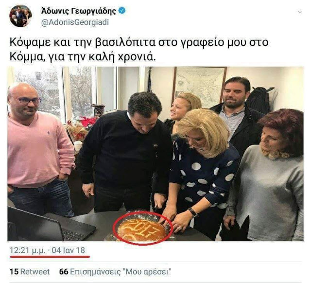The width and height of the screenshot is (311, 283).
Task: Expand the tweet options chevron
Action: (300, 12)
